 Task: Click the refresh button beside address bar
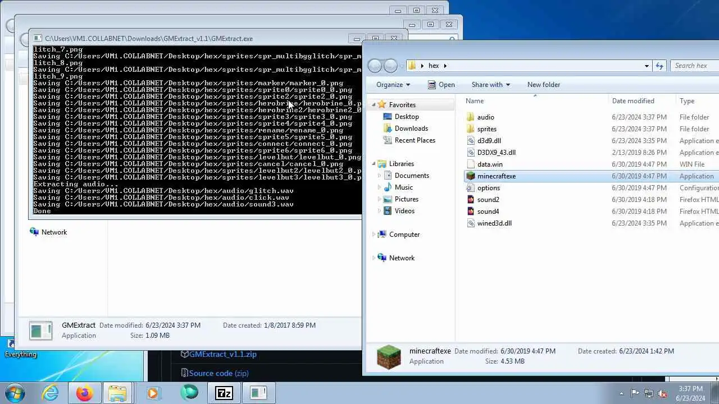point(659,66)
